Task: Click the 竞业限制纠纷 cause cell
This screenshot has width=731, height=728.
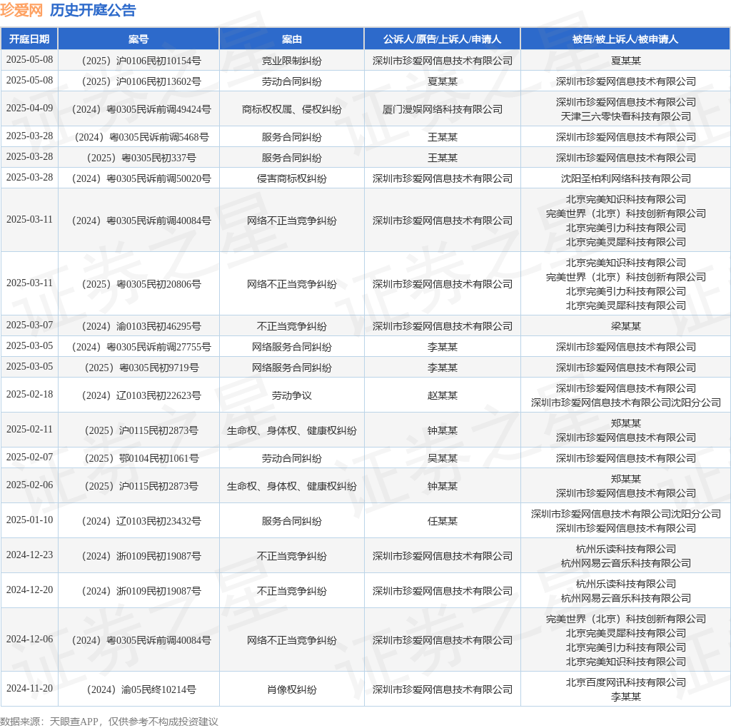Action: (292, 61)
